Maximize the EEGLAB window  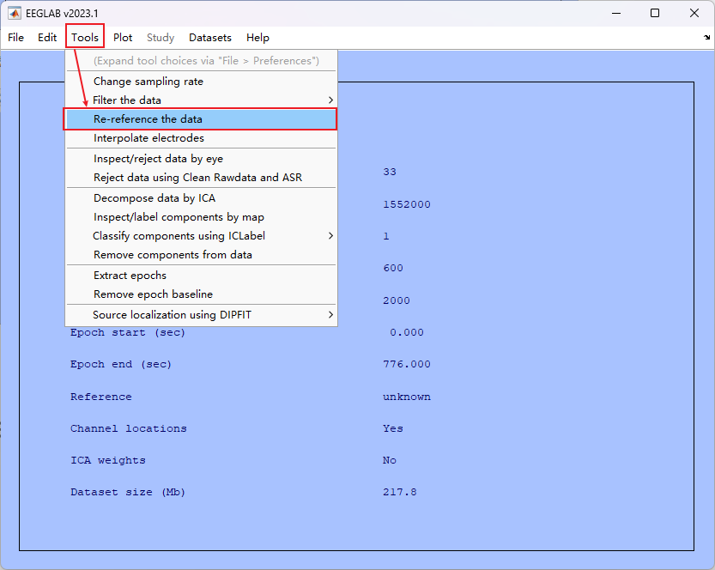pos(655,13)
